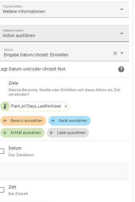Click the Eingabe Datum/Uhrzeit: Einstellen action field
The height and width of the screenshot is (202, 135).
coord(64,53)
